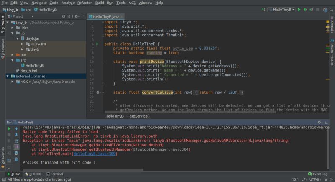Hide the Project panel with pin icon

pos(83,16)
